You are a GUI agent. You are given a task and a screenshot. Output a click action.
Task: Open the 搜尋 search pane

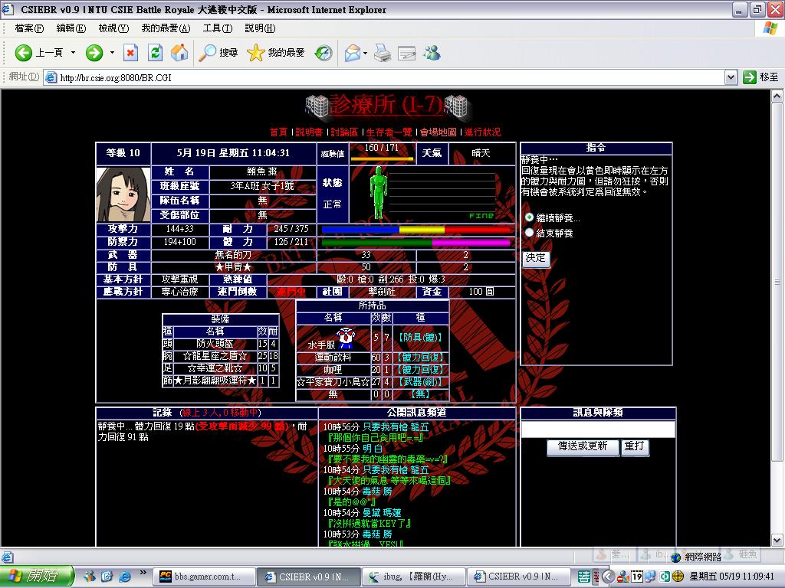(x=218, y=53)
